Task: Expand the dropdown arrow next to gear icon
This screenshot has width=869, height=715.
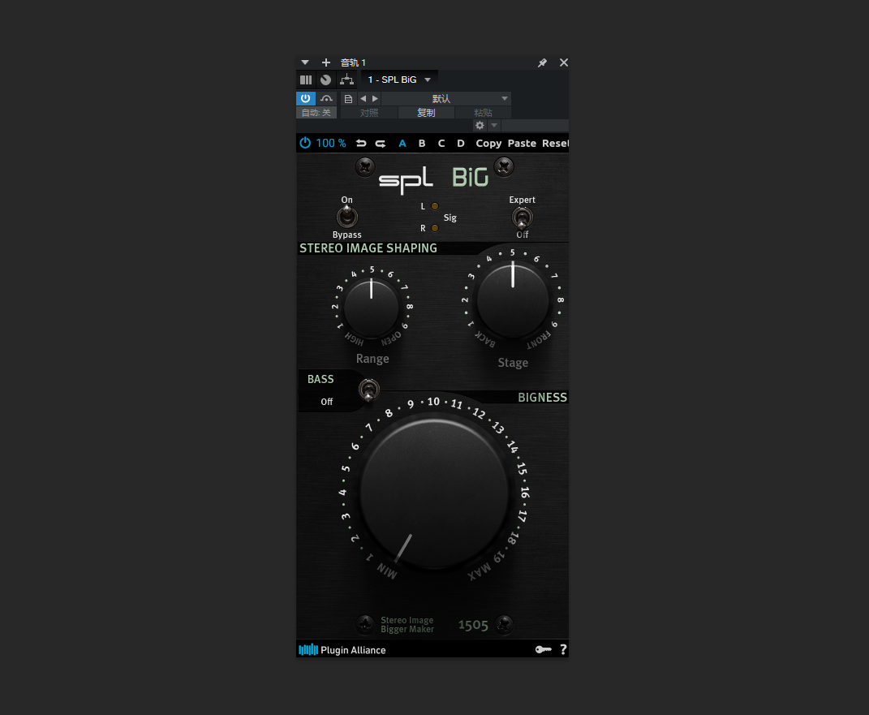Action: tap(494, 125)
